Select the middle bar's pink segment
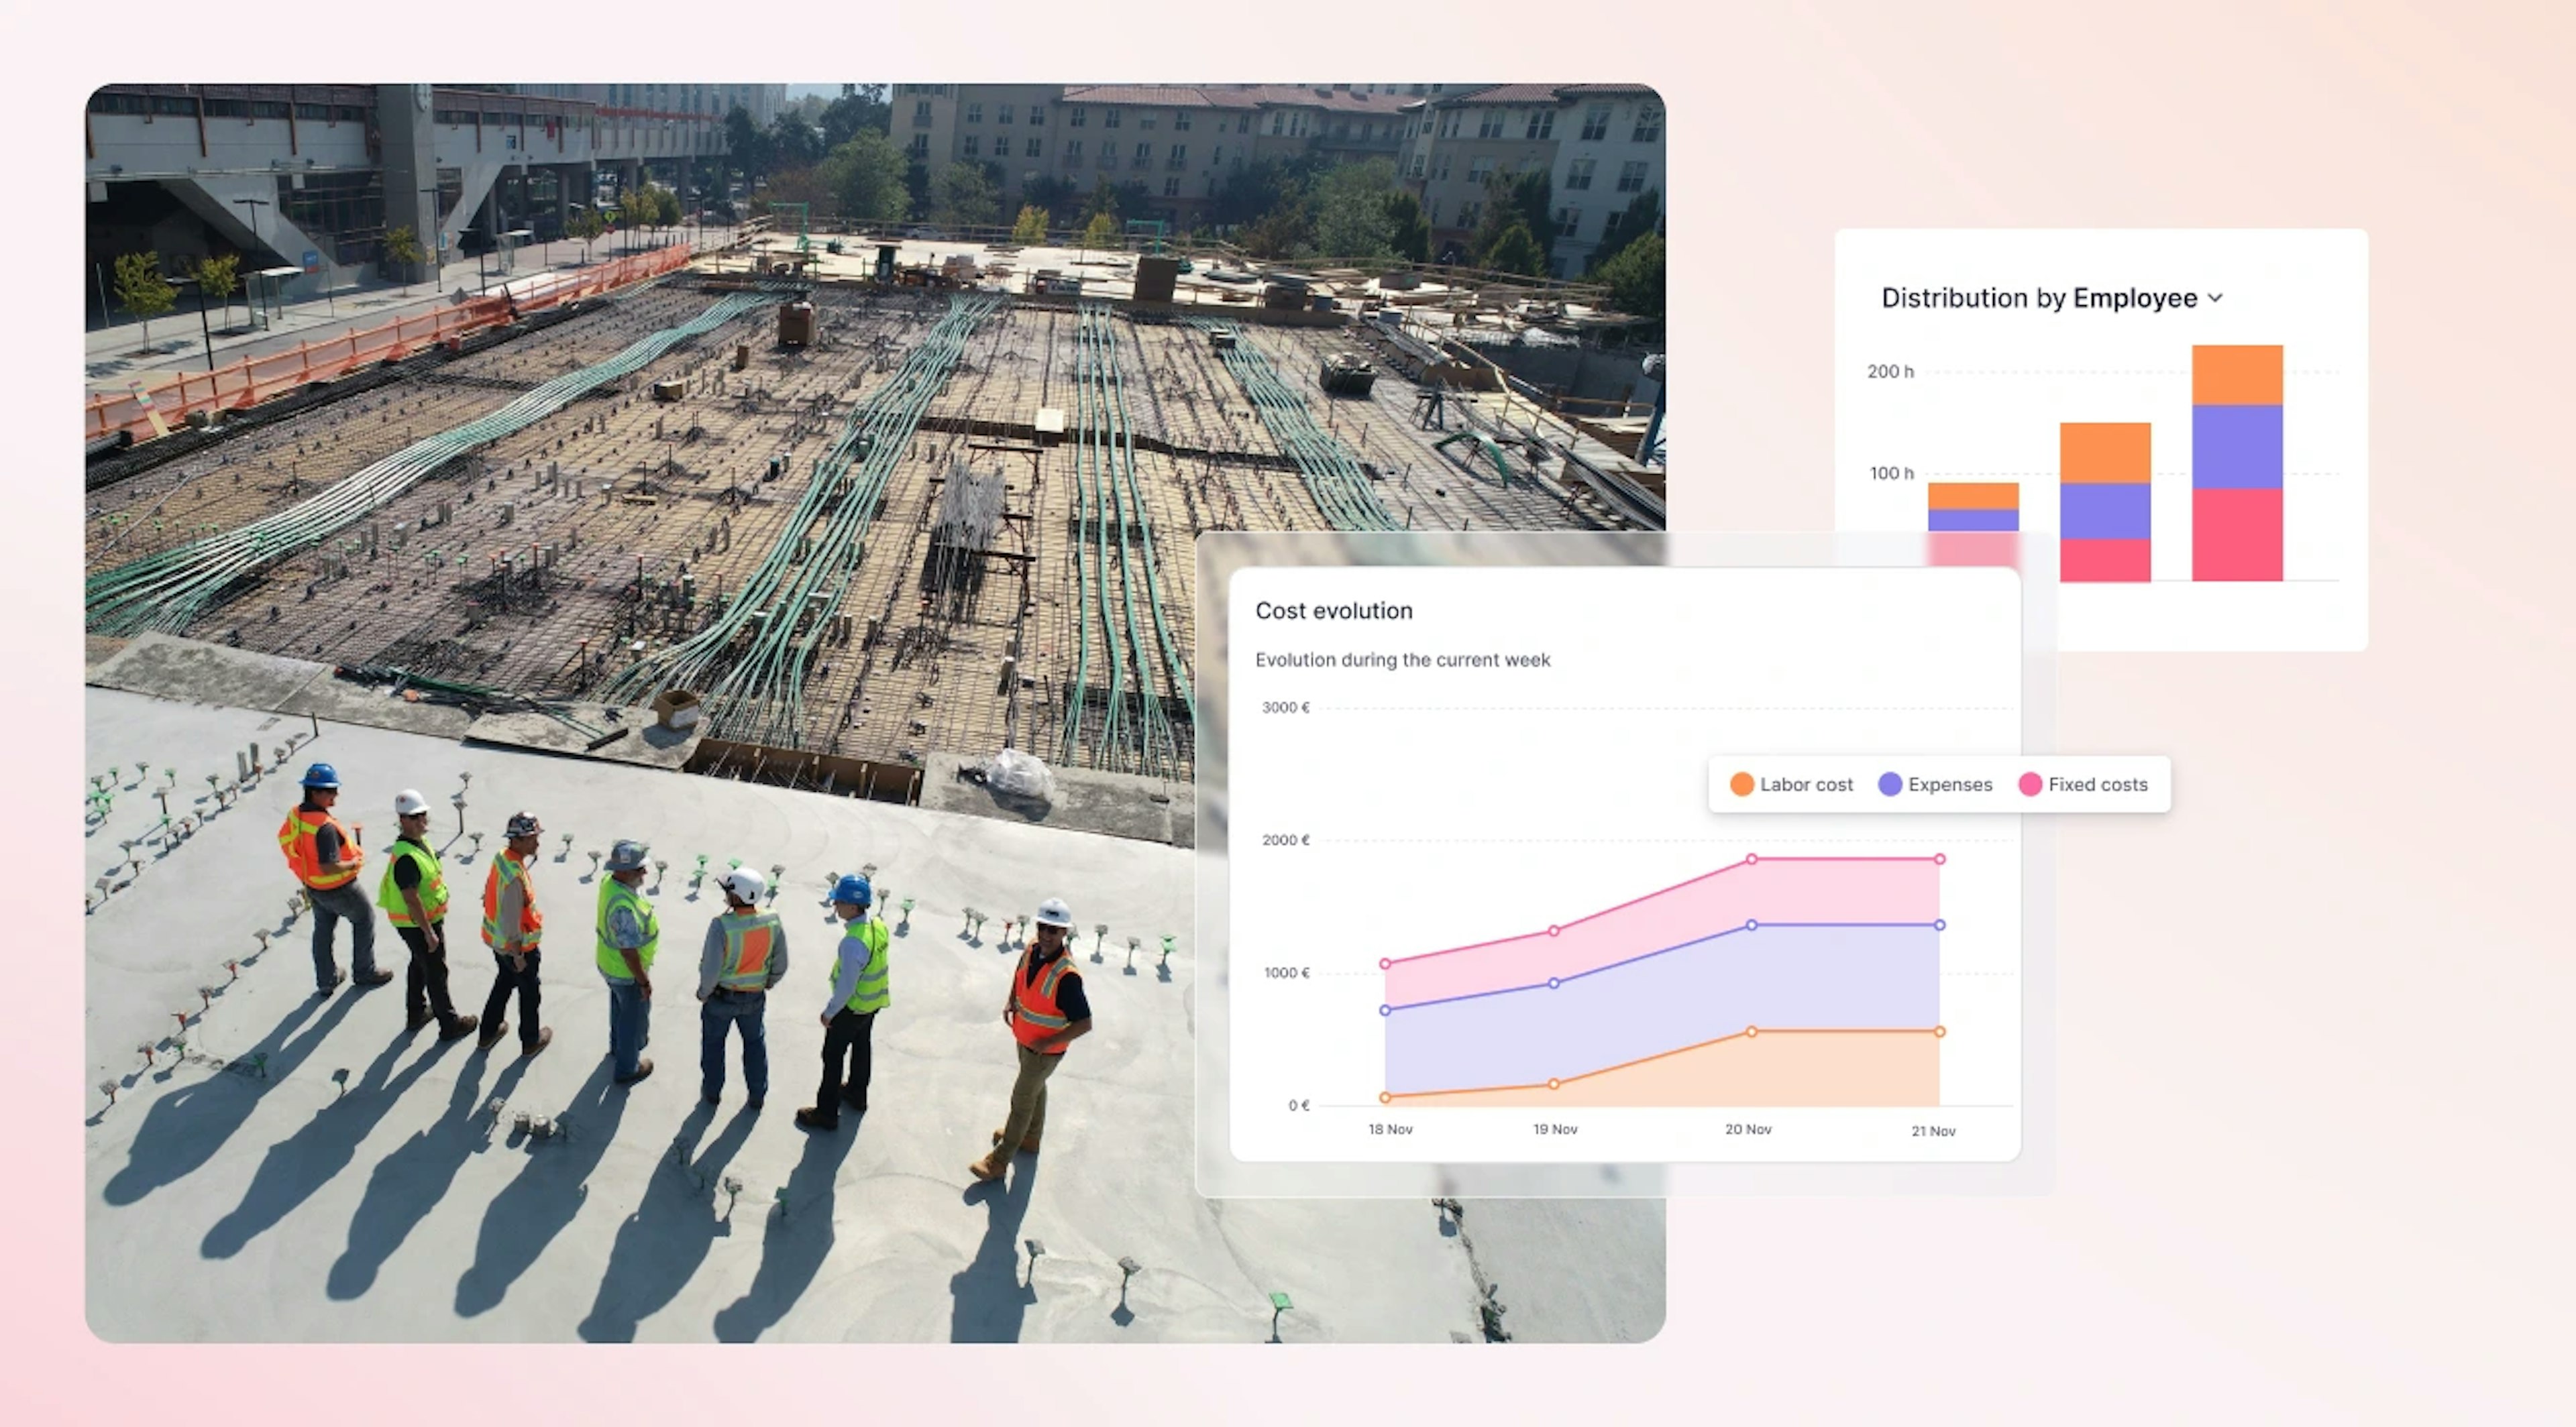2576x1427 pixels. point(2105,561)
